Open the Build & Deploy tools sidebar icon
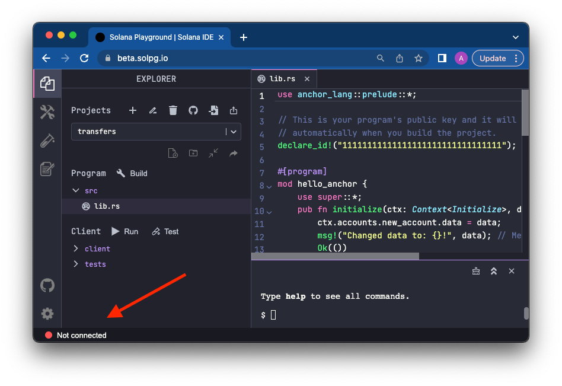 pyautogui.click(x=47, y=112)
